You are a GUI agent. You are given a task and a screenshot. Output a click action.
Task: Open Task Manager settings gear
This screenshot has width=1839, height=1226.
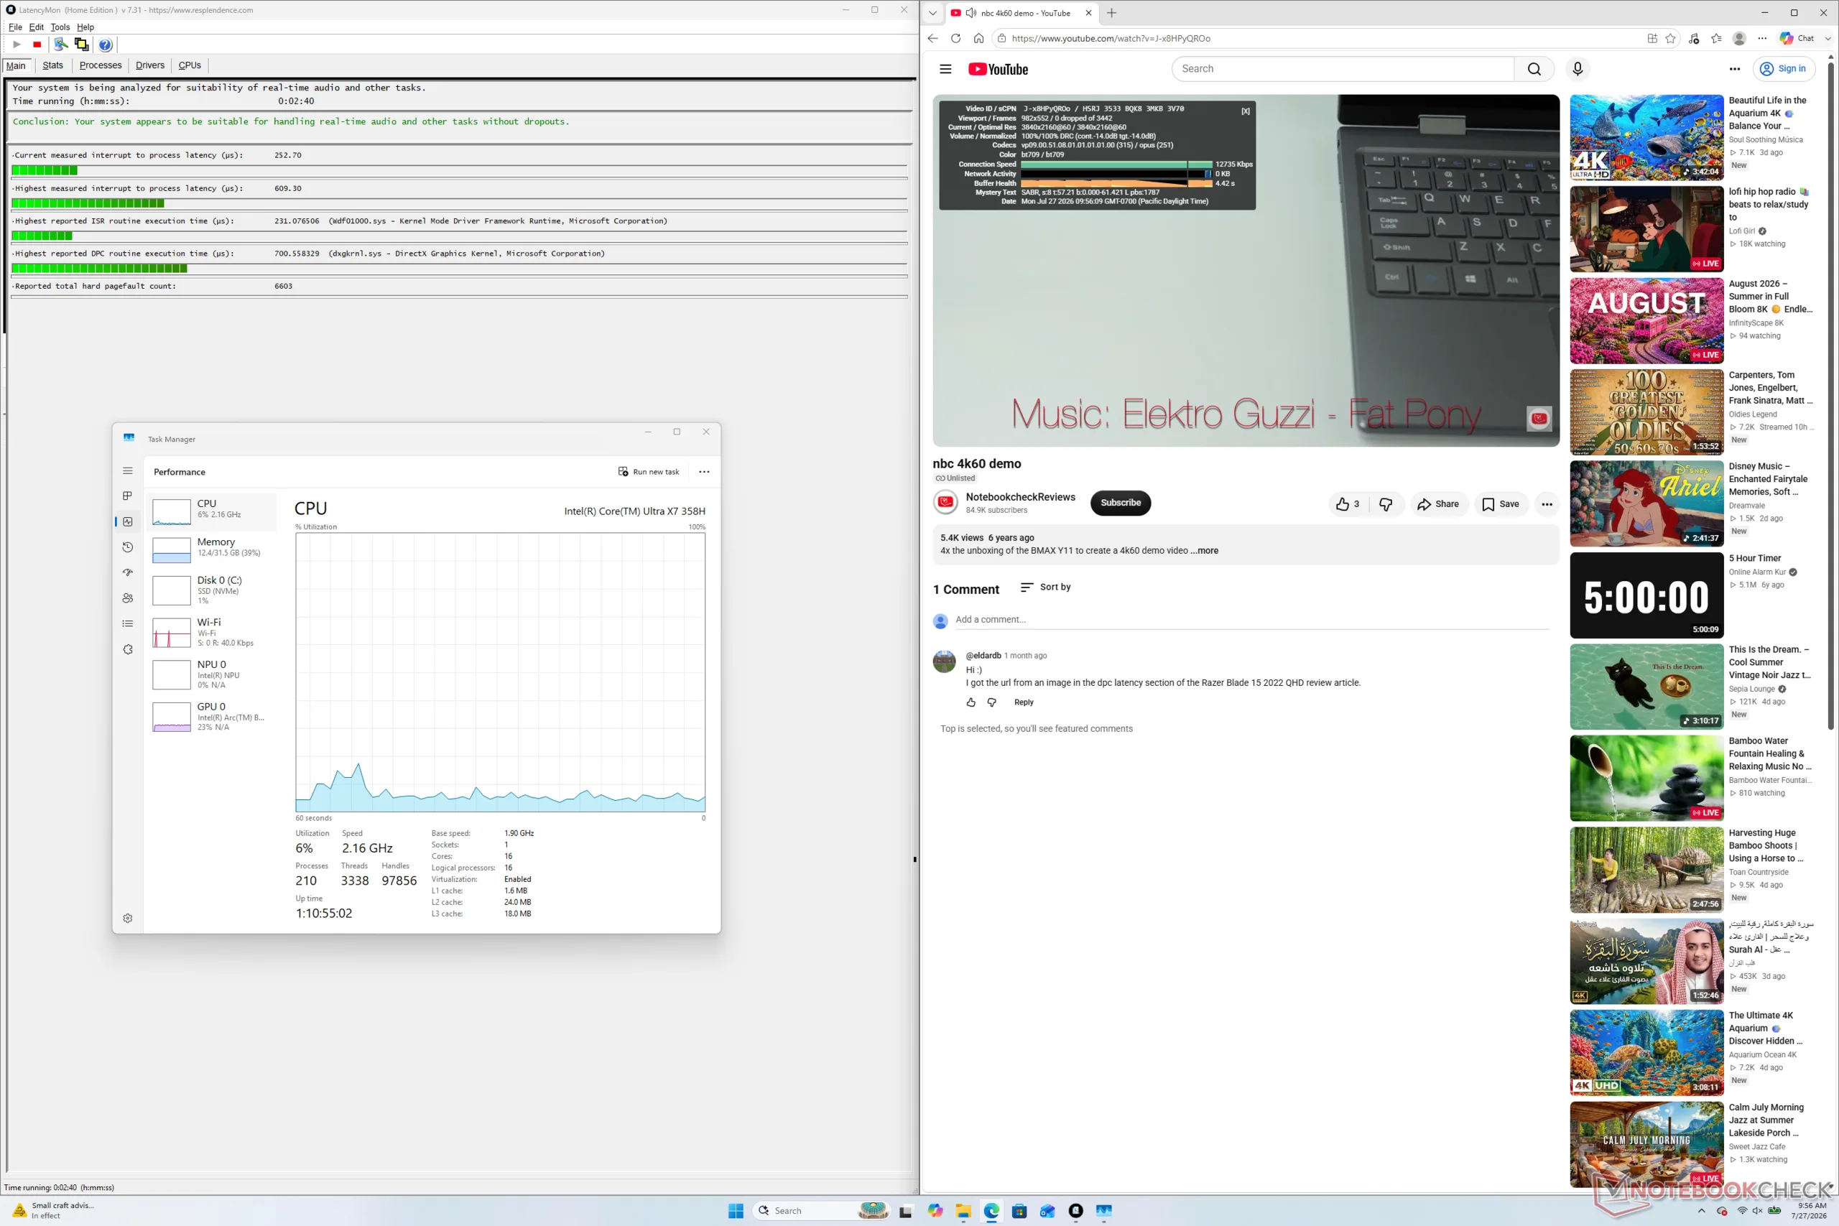(x=127, y=918)
